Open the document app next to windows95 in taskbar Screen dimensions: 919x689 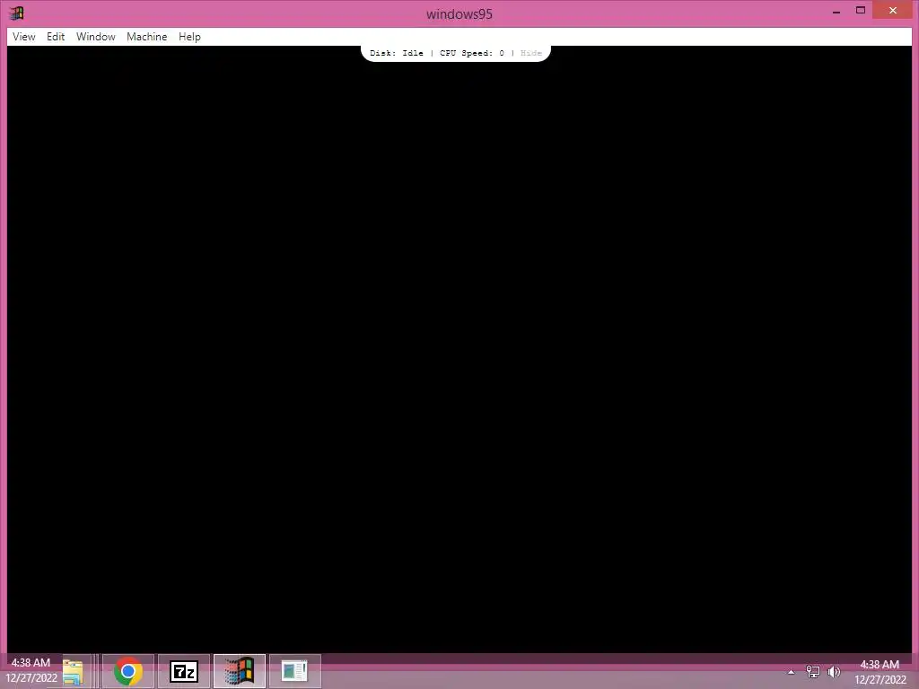coord(294,671)
